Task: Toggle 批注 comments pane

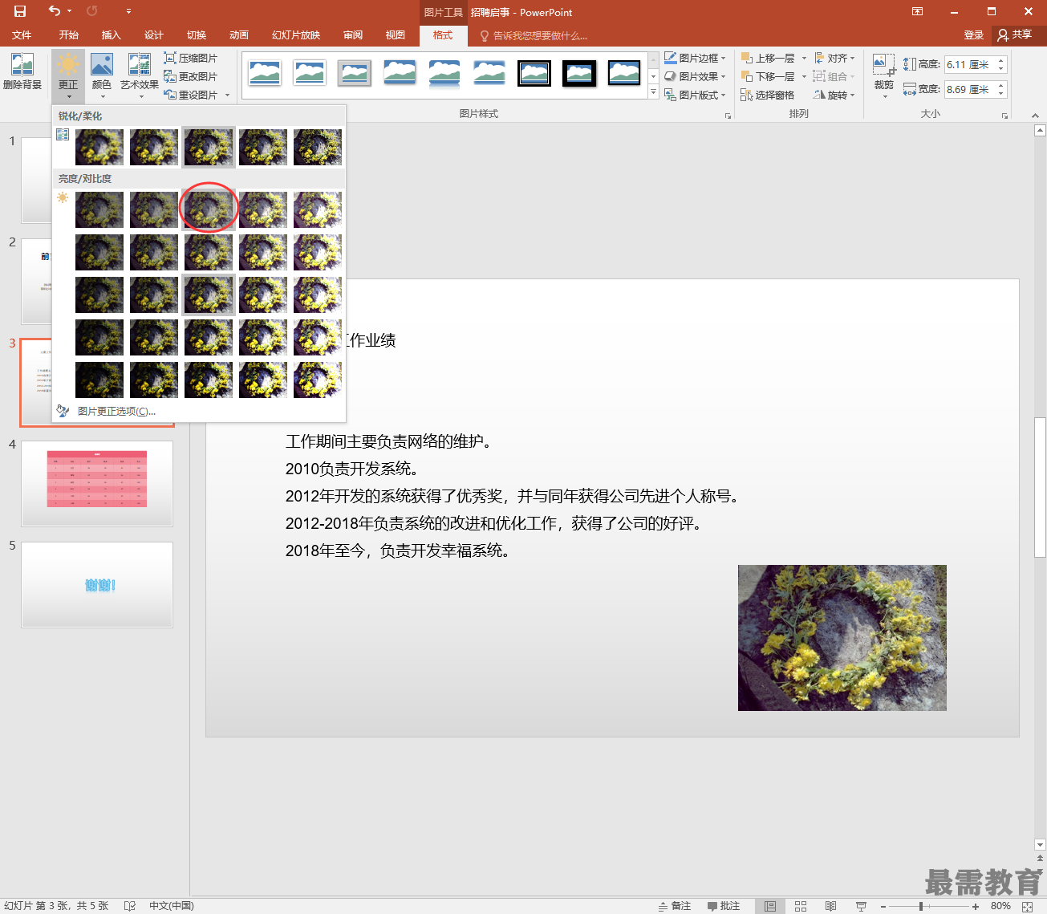Action: pyautogui.click(x=724, y=906)
